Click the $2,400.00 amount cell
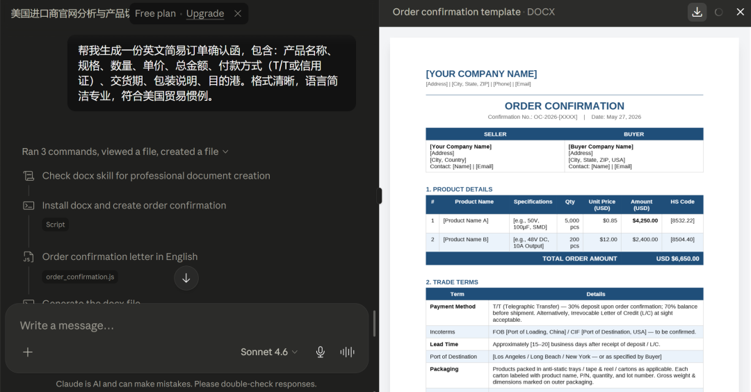 point(641,242)
